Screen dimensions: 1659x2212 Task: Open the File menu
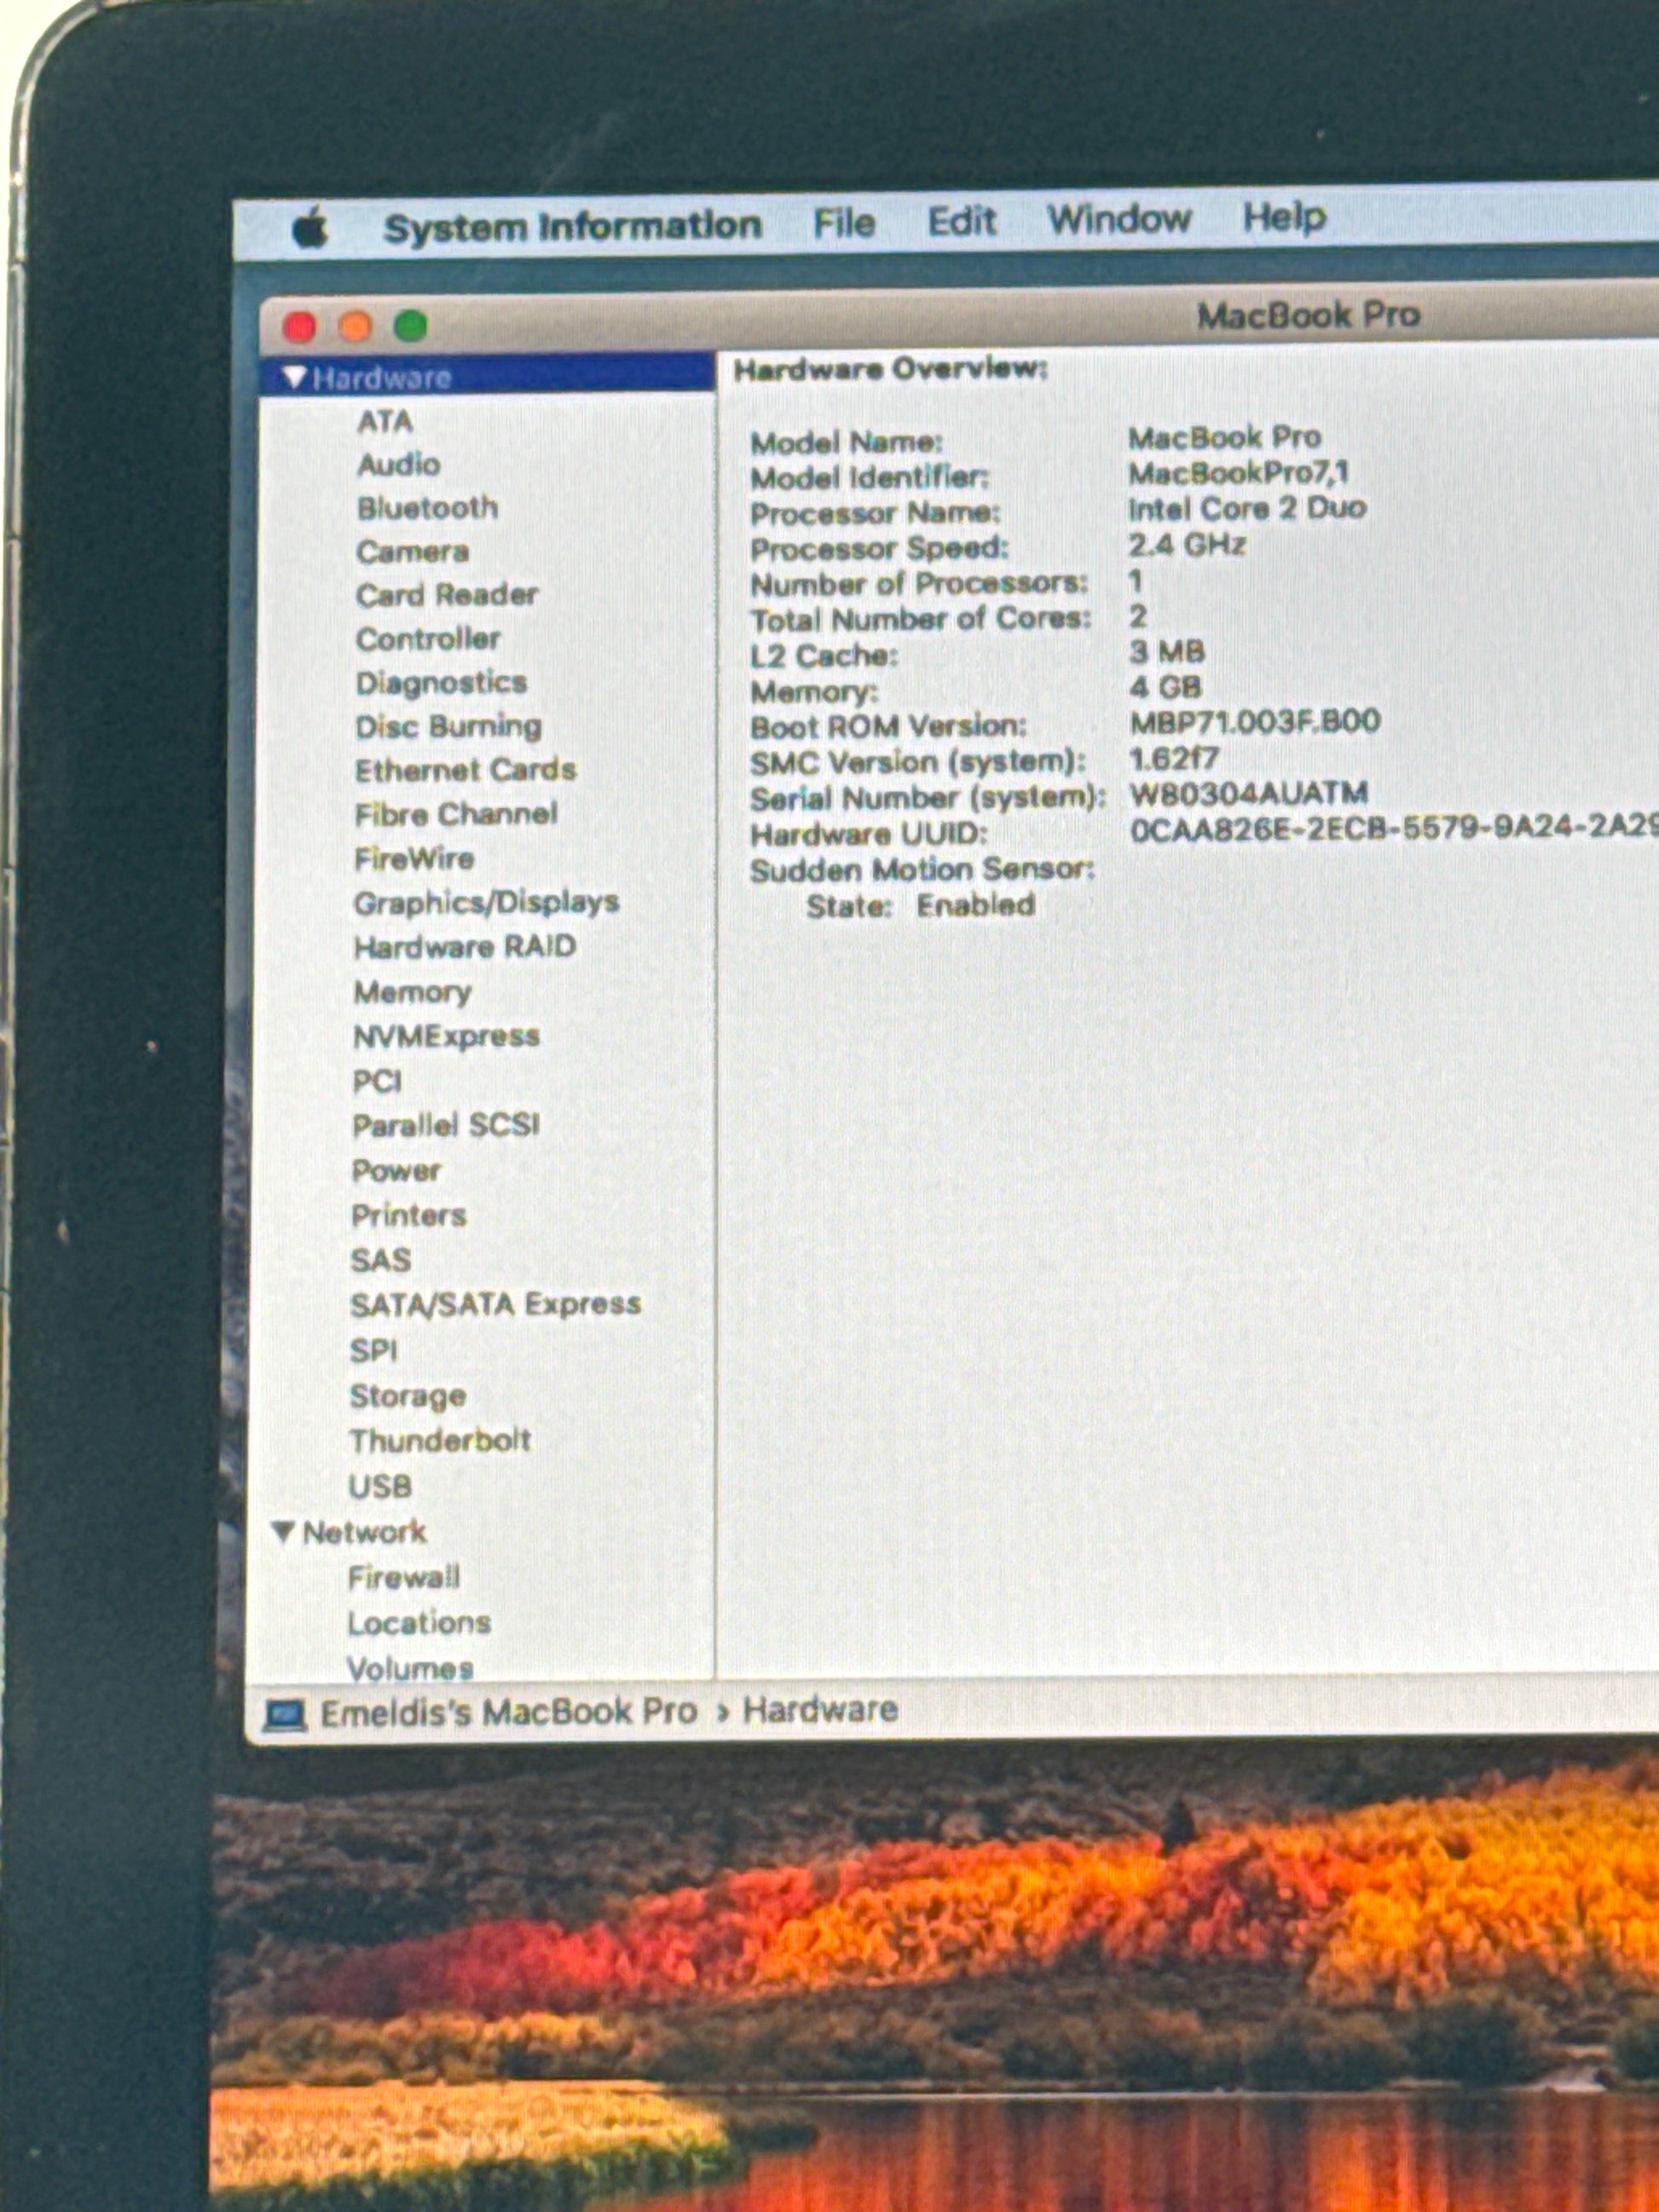tap(843, 222)
